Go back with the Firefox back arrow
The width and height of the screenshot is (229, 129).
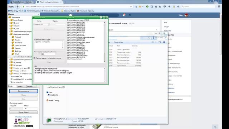[x=18, y=6]
